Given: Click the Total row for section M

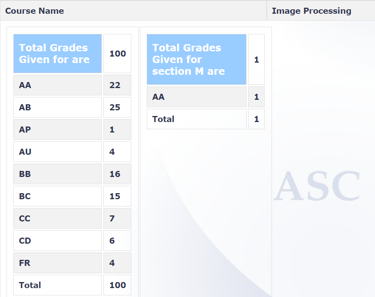Looking at the screenshot, I should [x=196, y=119].
